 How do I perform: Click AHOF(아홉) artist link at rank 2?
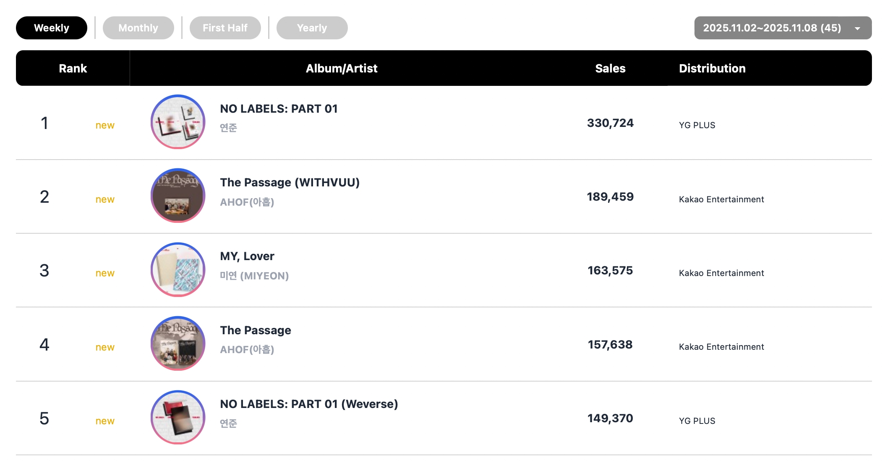tap(248, 202)
